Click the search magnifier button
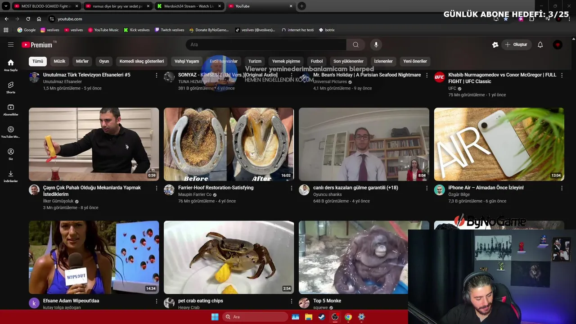576x324 pixels. click(x=355, y=45)
